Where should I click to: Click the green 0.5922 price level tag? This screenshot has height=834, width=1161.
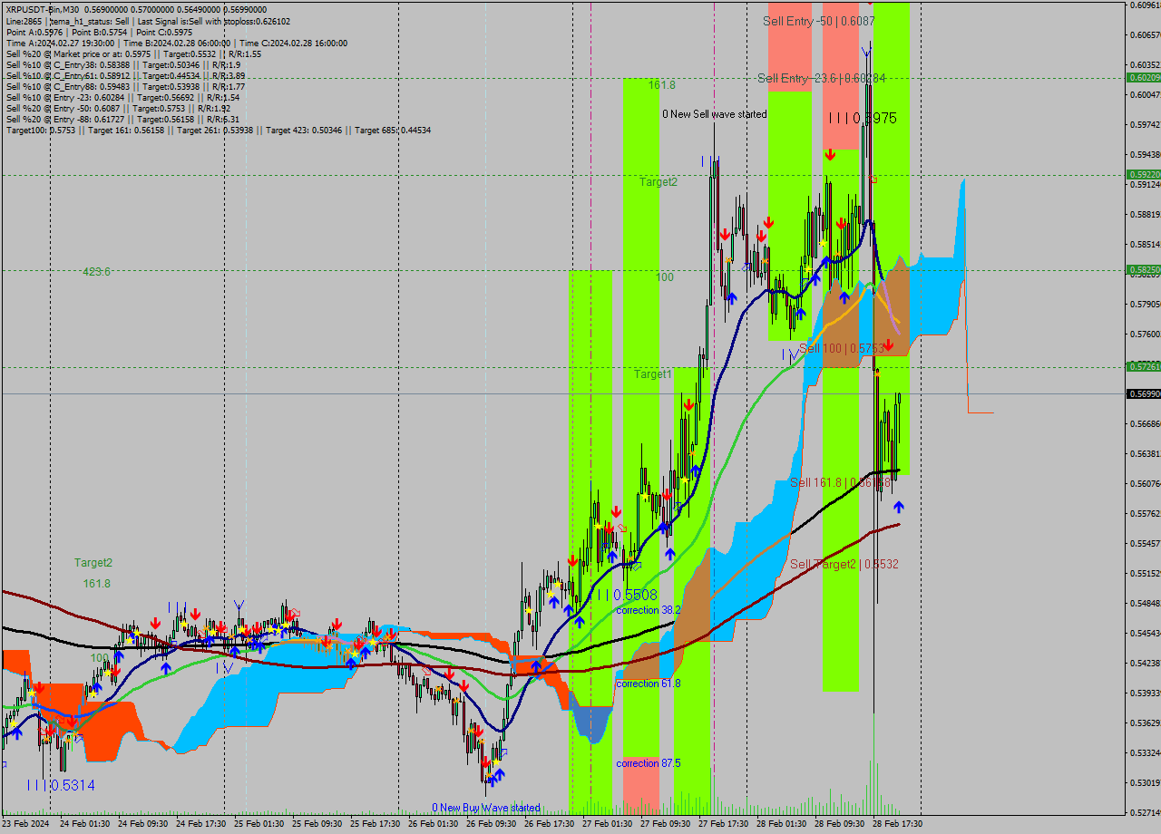coord(1143,174)
